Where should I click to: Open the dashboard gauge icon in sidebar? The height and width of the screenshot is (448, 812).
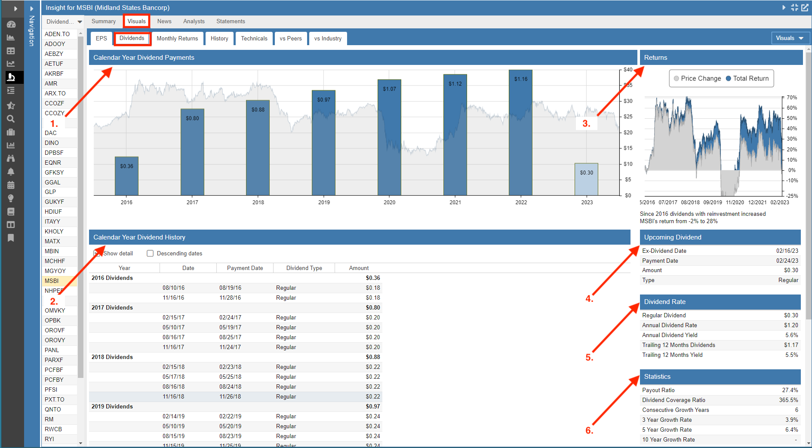coord(11,25)
